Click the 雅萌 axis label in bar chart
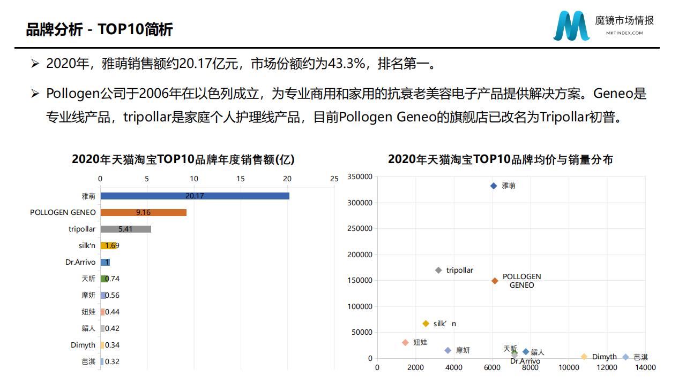Image resolution: width=686 pixels, height=385 pixels. point(88,196)
